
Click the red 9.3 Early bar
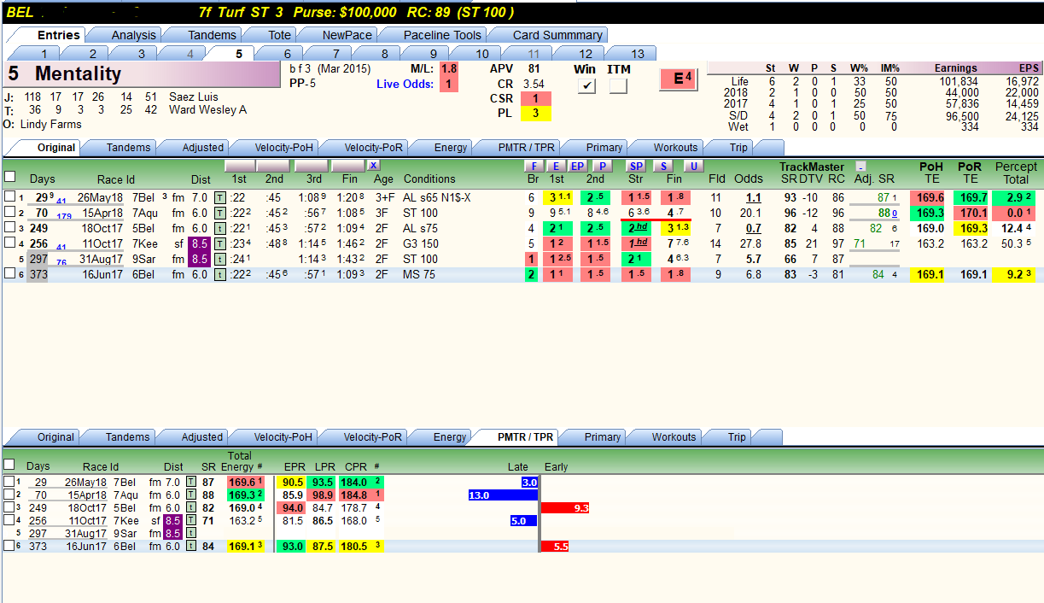565,507
